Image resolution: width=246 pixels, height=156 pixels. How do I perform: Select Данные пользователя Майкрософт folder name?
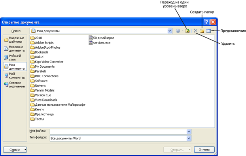[x=60, y=105]
